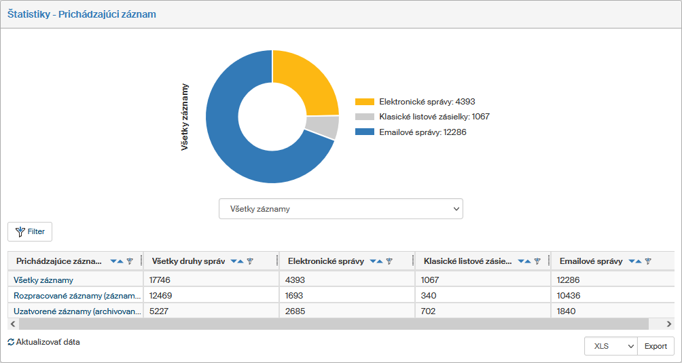The height and width of the screenshot is (363, 682).
Task: Open the Všetky záznamy chart dropdown
Action: tap(340, 209)
